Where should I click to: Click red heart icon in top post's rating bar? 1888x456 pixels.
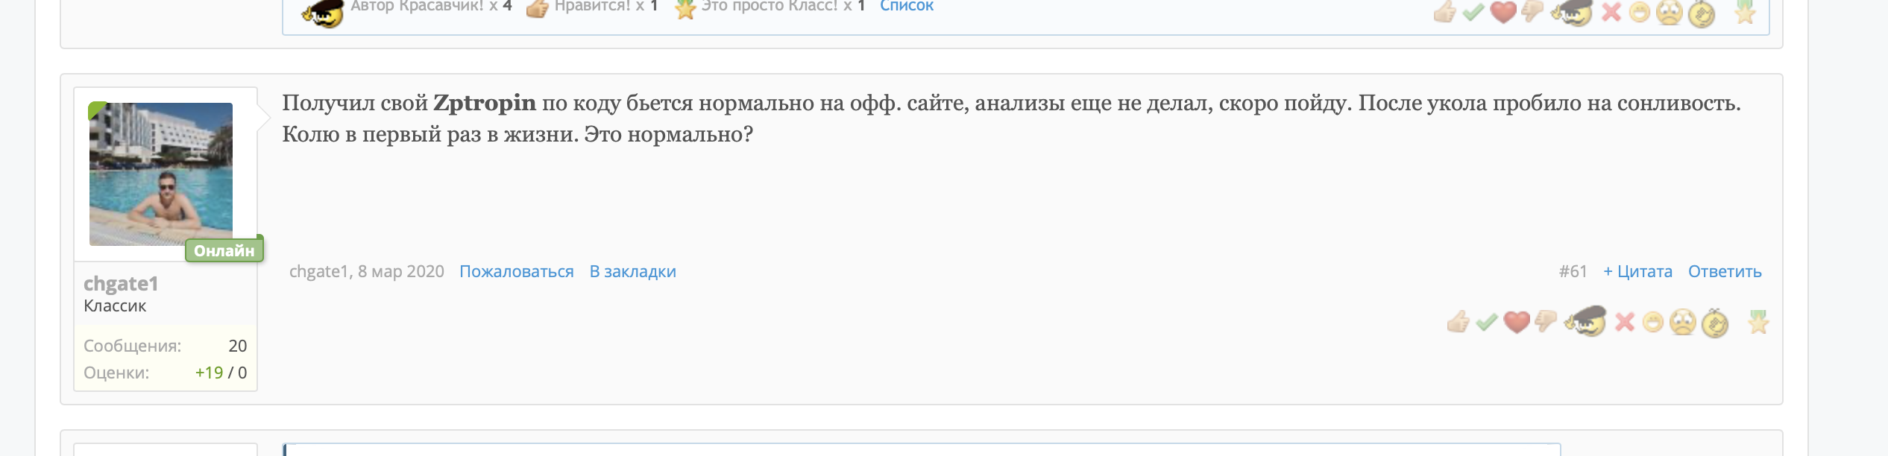tap(1503, 13)
